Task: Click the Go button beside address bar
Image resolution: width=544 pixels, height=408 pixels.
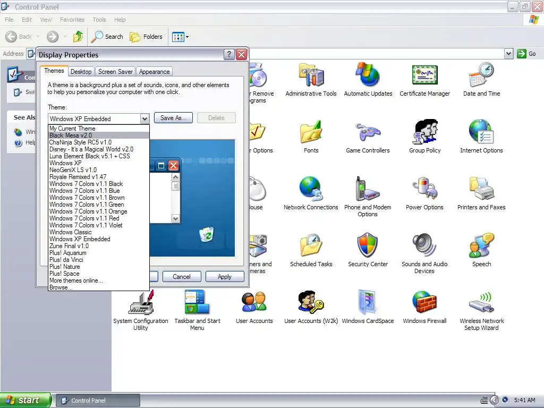Action: (x=526, y=54)
